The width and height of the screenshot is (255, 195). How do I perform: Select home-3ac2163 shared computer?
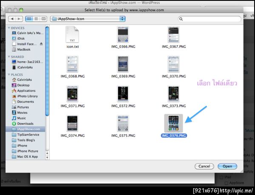pyautogui.click(x=28, y=62)
